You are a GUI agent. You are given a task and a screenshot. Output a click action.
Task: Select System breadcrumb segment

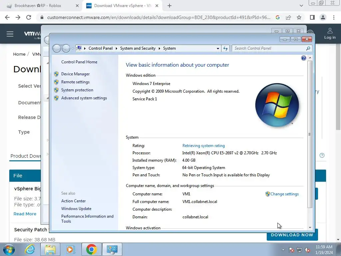pos(169,48)
